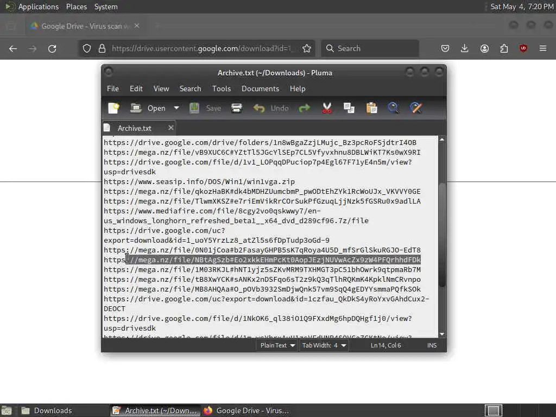
Task: Click the green Redo arrow icon
Action: point(304,108)
